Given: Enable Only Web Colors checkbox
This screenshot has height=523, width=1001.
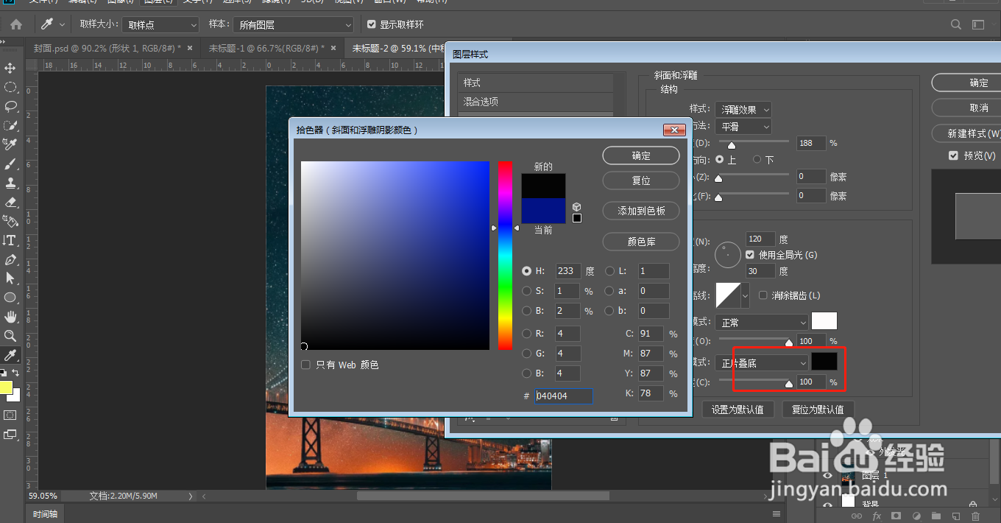Looking at the screenshot, I should [305, 365].
